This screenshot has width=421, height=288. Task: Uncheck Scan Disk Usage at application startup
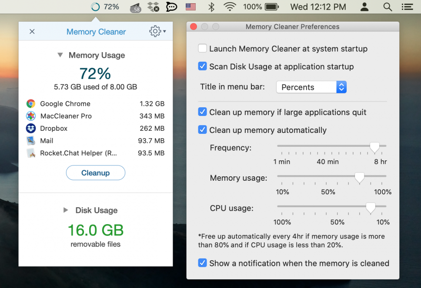point(202,66)
